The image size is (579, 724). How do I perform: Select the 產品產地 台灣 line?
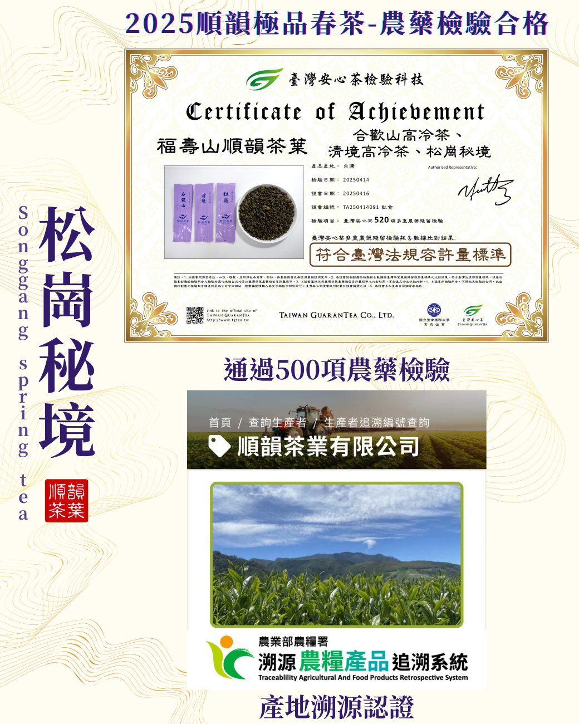tap(333, 167)
